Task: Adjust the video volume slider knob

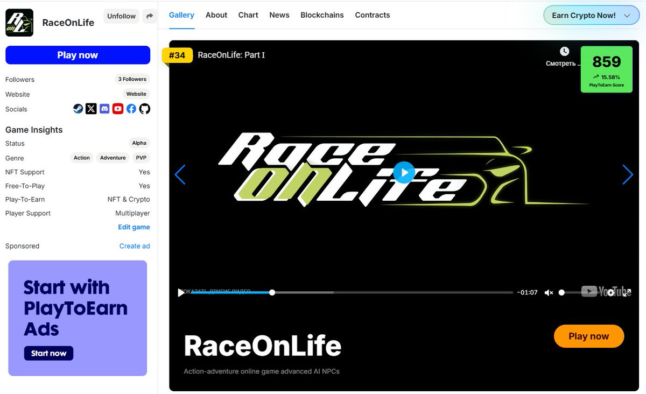Action: [x=561, y=292]
